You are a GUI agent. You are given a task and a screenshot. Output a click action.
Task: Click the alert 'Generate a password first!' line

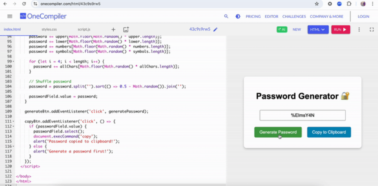click(x=73, y=151)
